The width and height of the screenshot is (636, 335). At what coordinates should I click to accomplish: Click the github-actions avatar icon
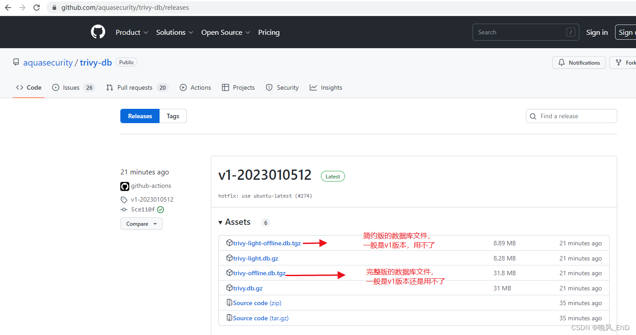[x=125, y=186]
